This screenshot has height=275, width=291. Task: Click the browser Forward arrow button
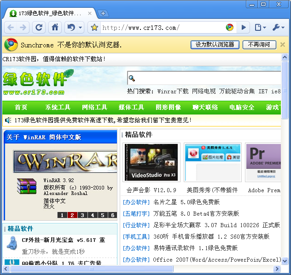(23, 28)
